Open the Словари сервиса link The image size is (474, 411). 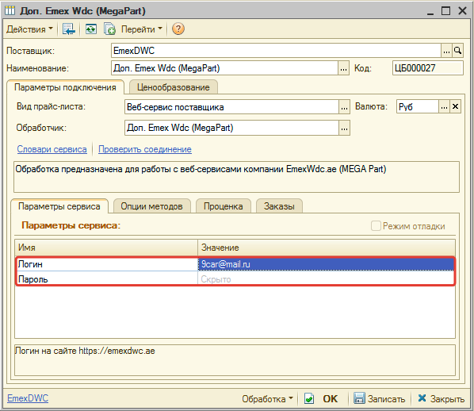click(52, 149)
